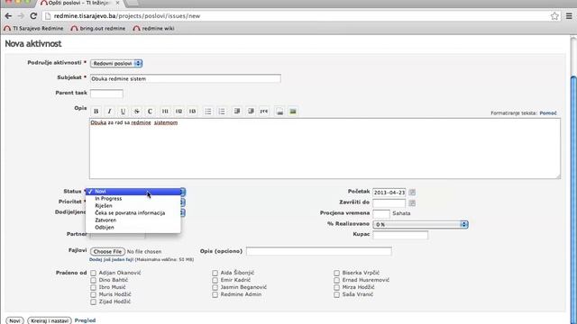Insert wiki page link from toolbar

pyautogui.click(x=279, y=111)
